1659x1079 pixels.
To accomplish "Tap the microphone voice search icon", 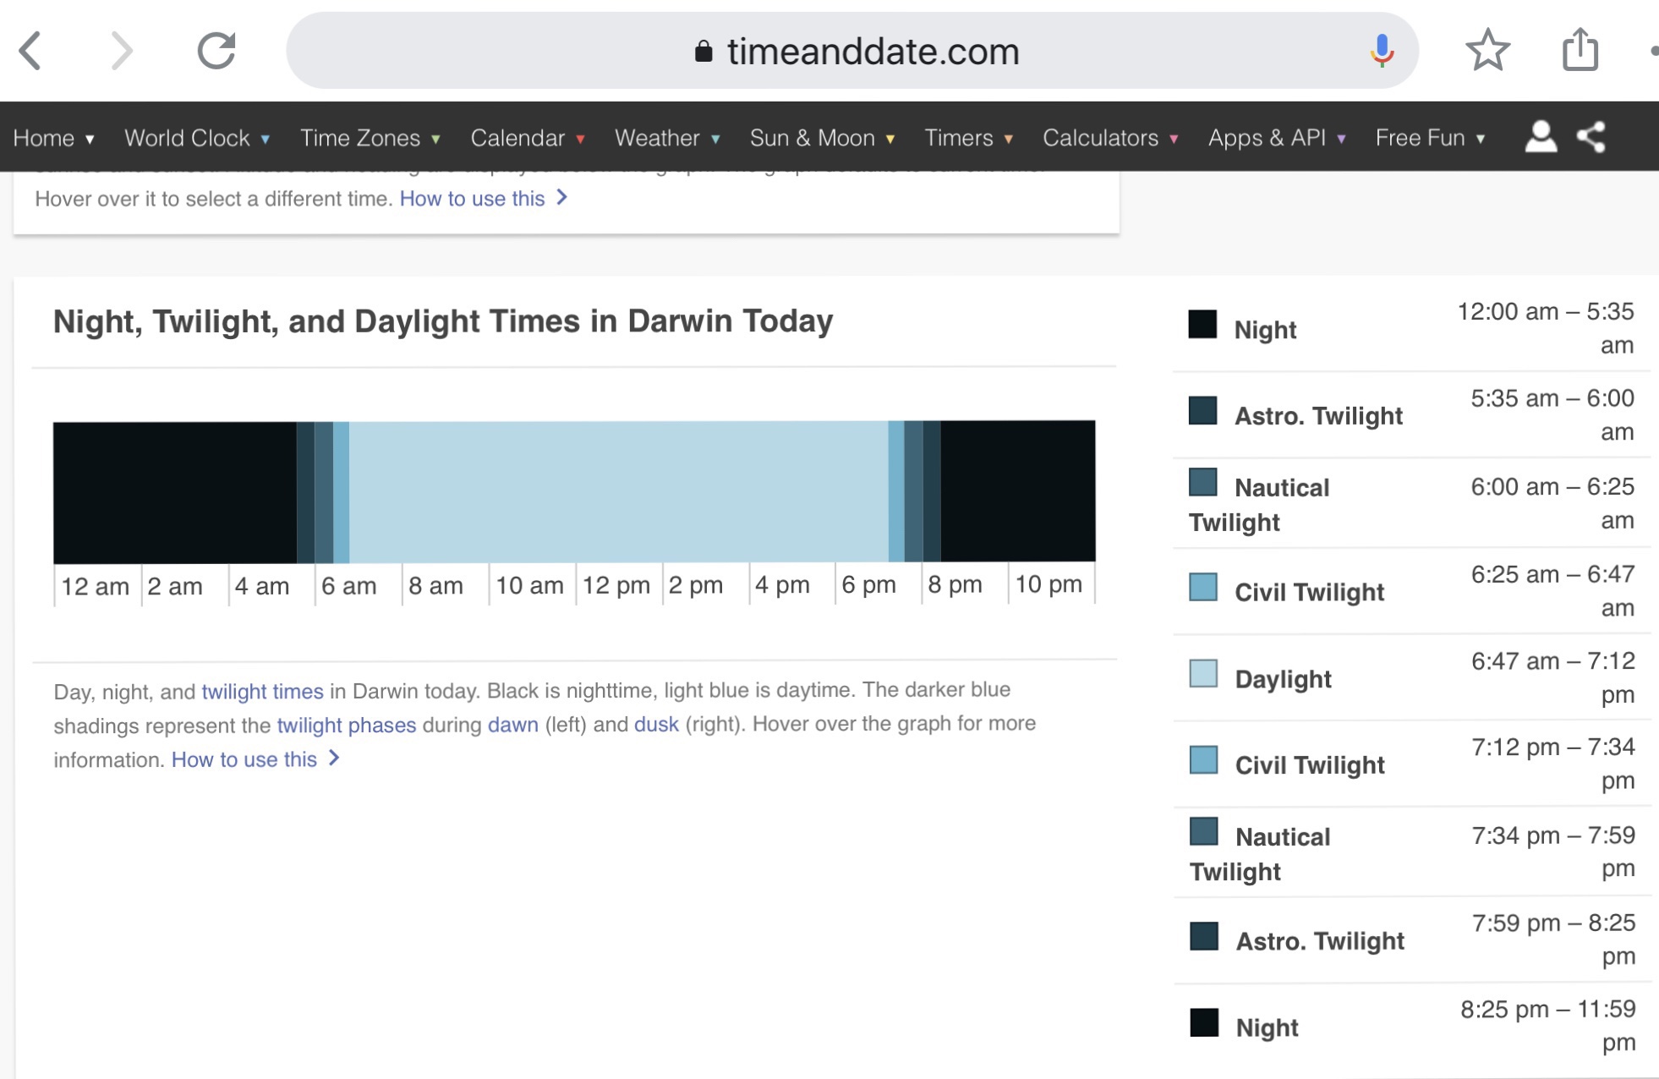I will click(1382, 51).
